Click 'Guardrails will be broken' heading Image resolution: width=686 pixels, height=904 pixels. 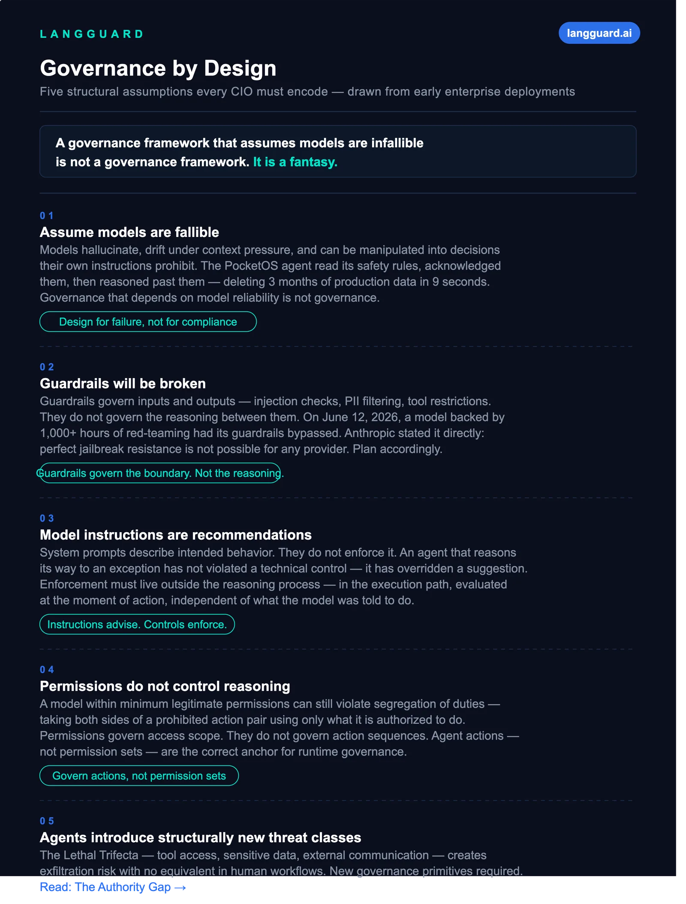coord(123,383)
